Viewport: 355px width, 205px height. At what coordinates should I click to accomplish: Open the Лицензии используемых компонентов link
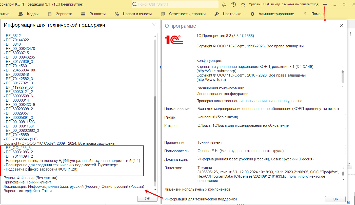198,189
